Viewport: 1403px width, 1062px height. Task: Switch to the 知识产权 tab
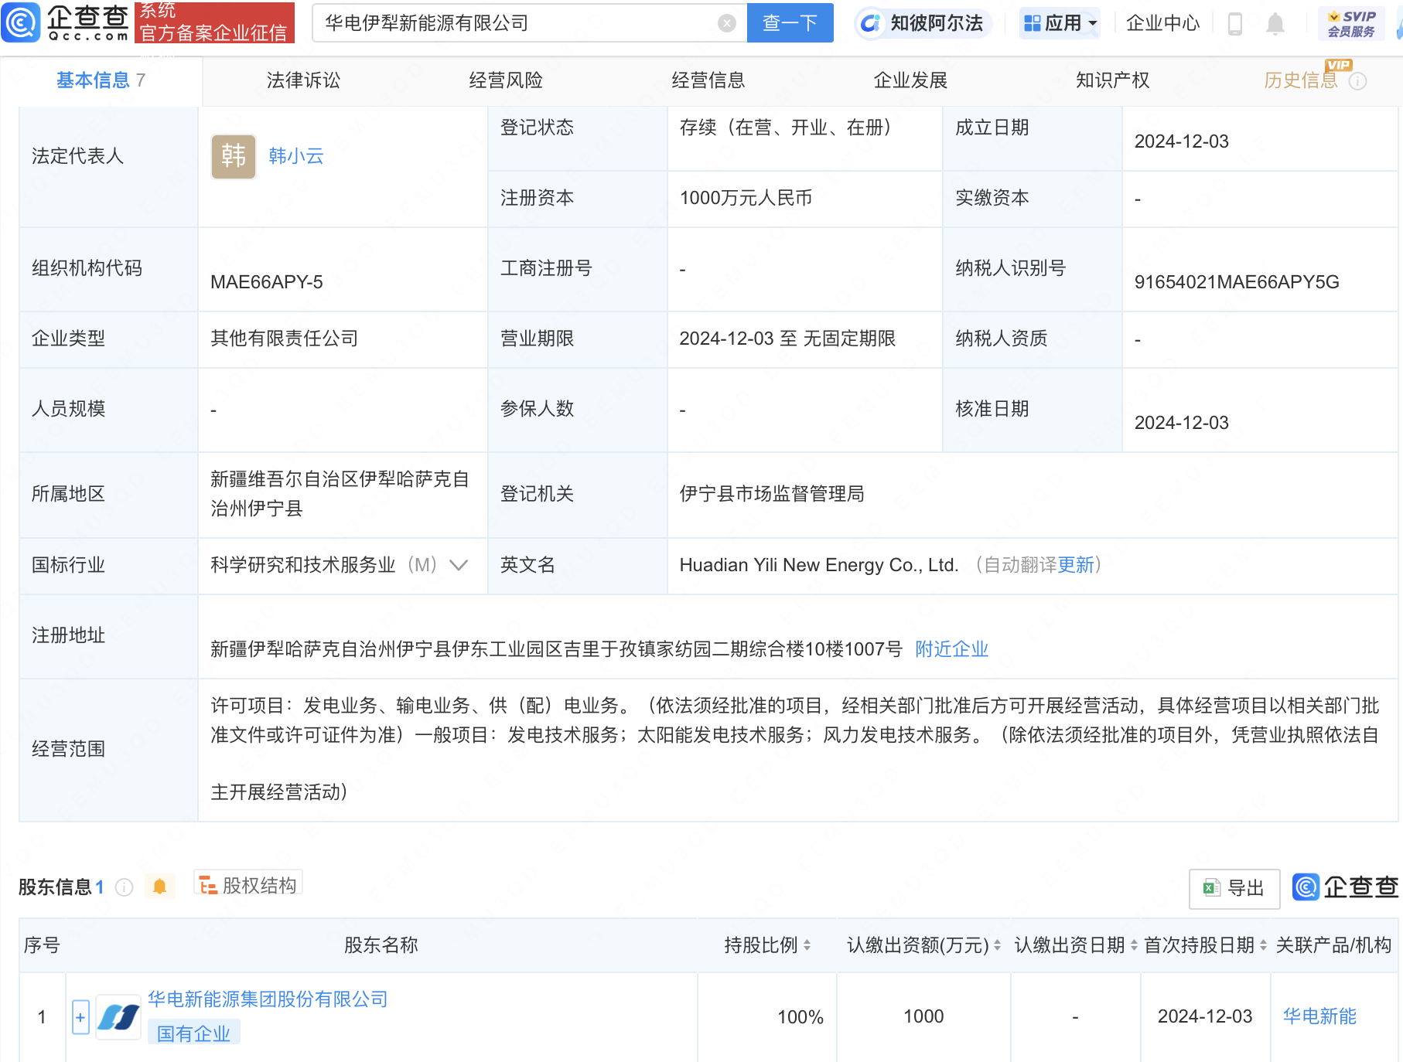(x=1111, y=80)
